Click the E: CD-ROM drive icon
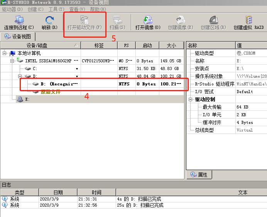267x217 pixels. pos(20,99)
